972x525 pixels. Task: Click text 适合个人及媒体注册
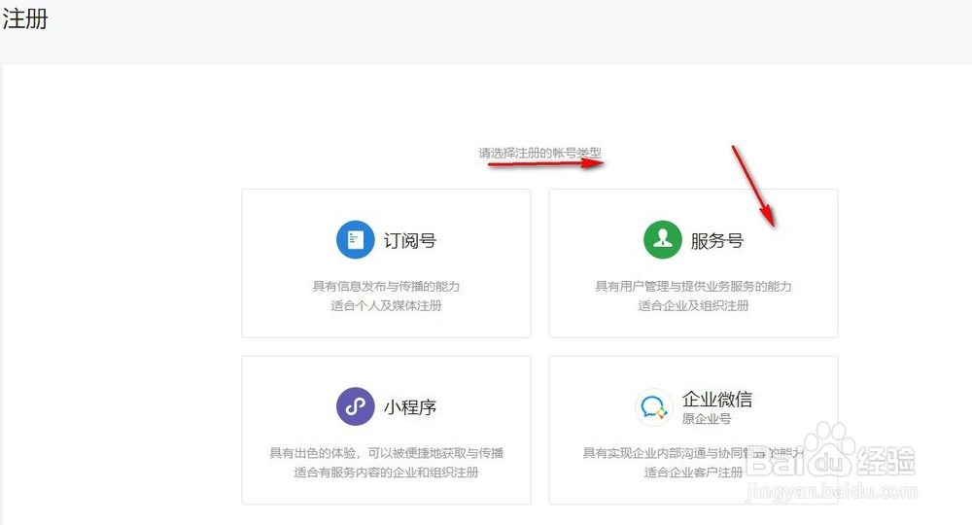386,305
